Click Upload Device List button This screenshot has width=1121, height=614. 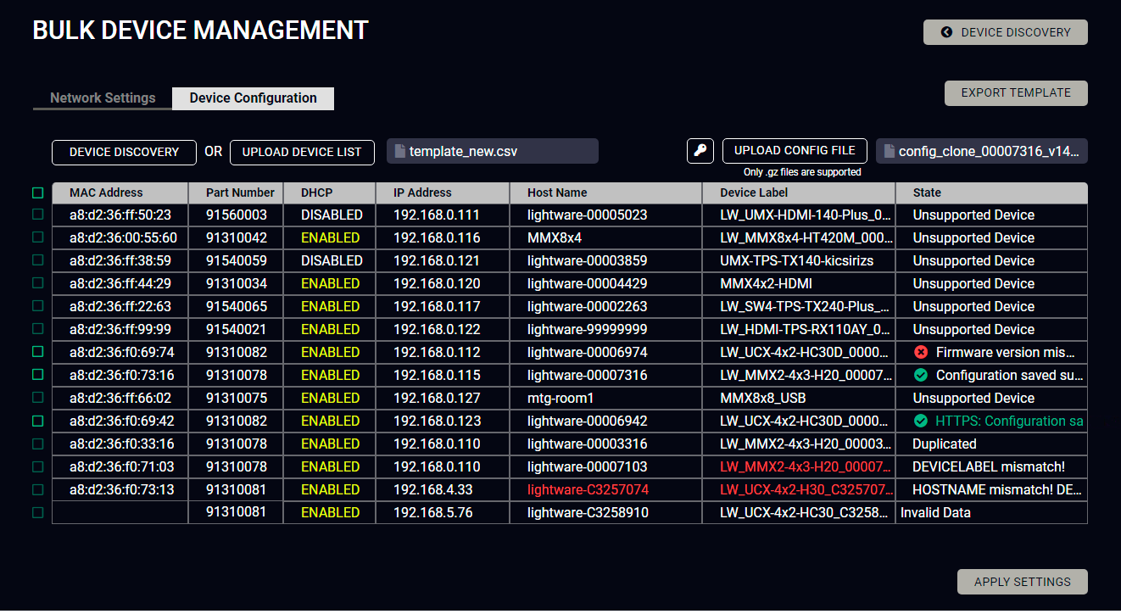click(302, 153)
